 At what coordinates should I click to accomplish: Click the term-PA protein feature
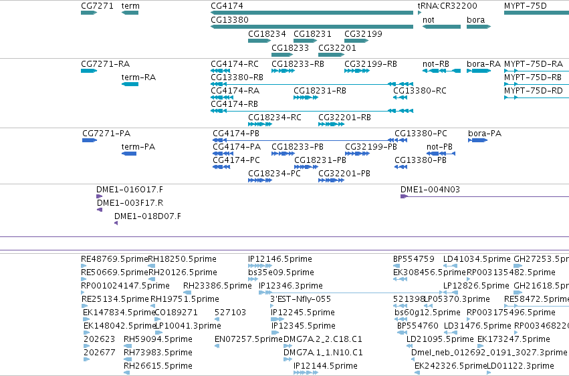pos(129,154)
